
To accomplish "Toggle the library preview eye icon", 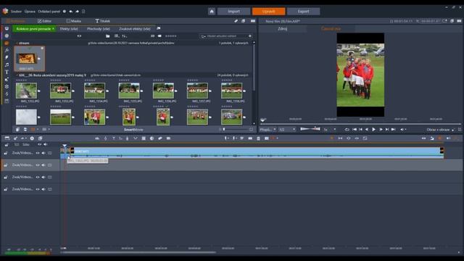I will coord(79,36).
